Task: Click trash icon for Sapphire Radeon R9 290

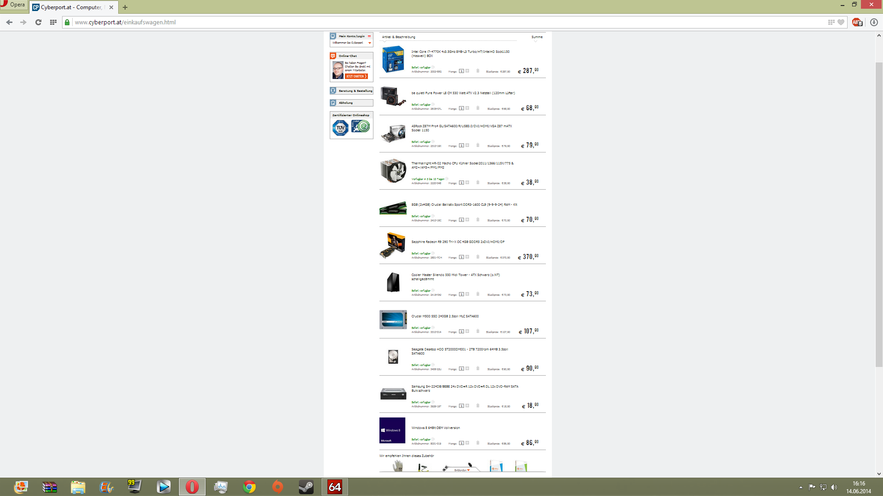Action: pos(478,257)
